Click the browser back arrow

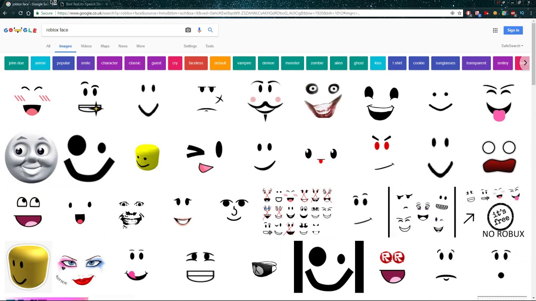5,13
